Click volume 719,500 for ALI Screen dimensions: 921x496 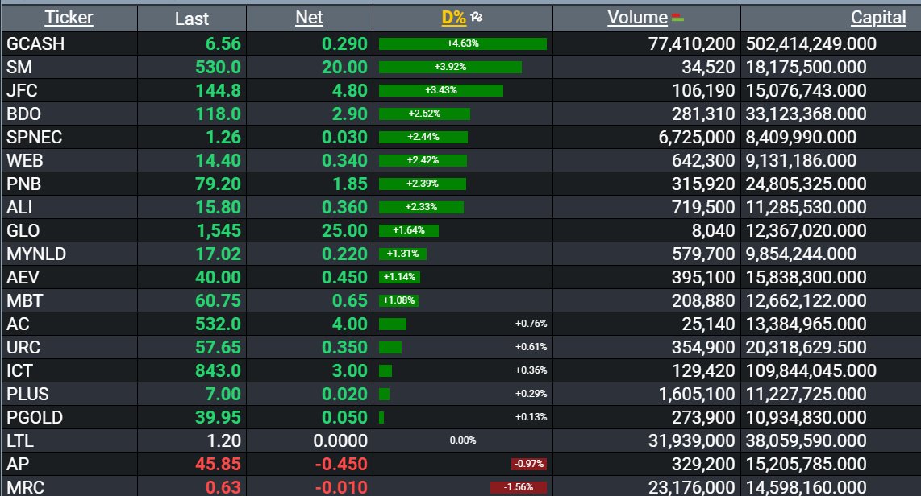[x=704, y=208]
